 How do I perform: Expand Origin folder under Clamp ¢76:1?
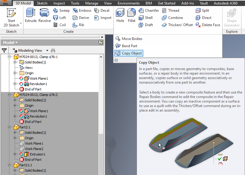click(x=15, y=73)
